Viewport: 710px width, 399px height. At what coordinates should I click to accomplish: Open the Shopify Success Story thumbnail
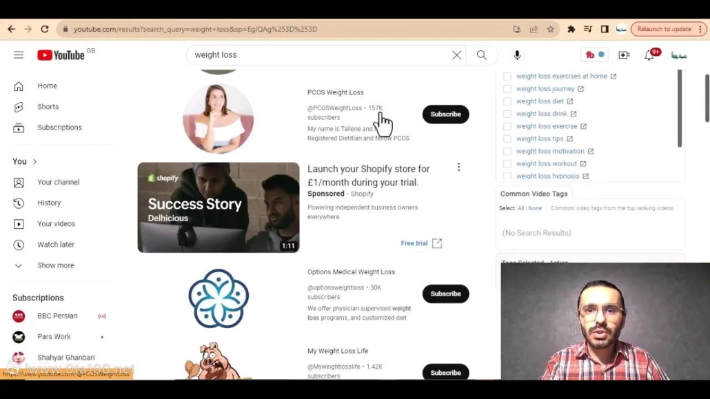(x=219, y=207)
